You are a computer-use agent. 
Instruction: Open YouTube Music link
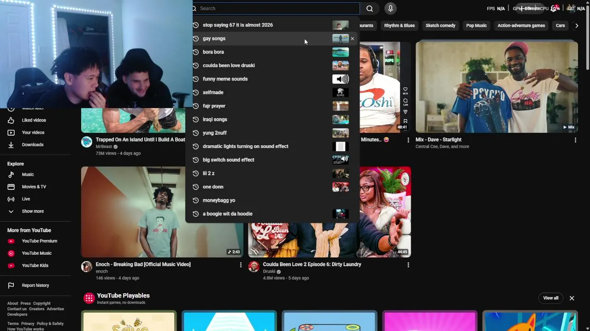coord(35,253)
